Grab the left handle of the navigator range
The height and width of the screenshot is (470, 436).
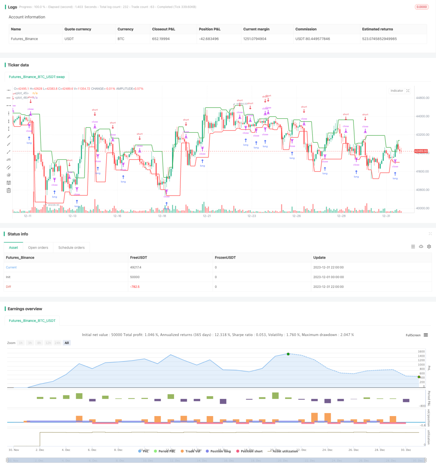tap(7, 460)
